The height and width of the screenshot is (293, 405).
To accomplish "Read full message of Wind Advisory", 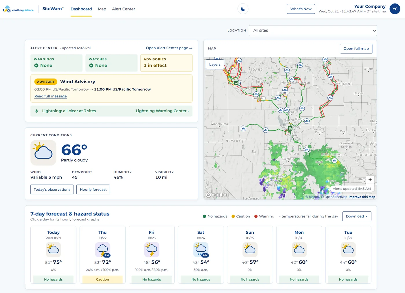I will pyautogui.click(x=51, y=96).
